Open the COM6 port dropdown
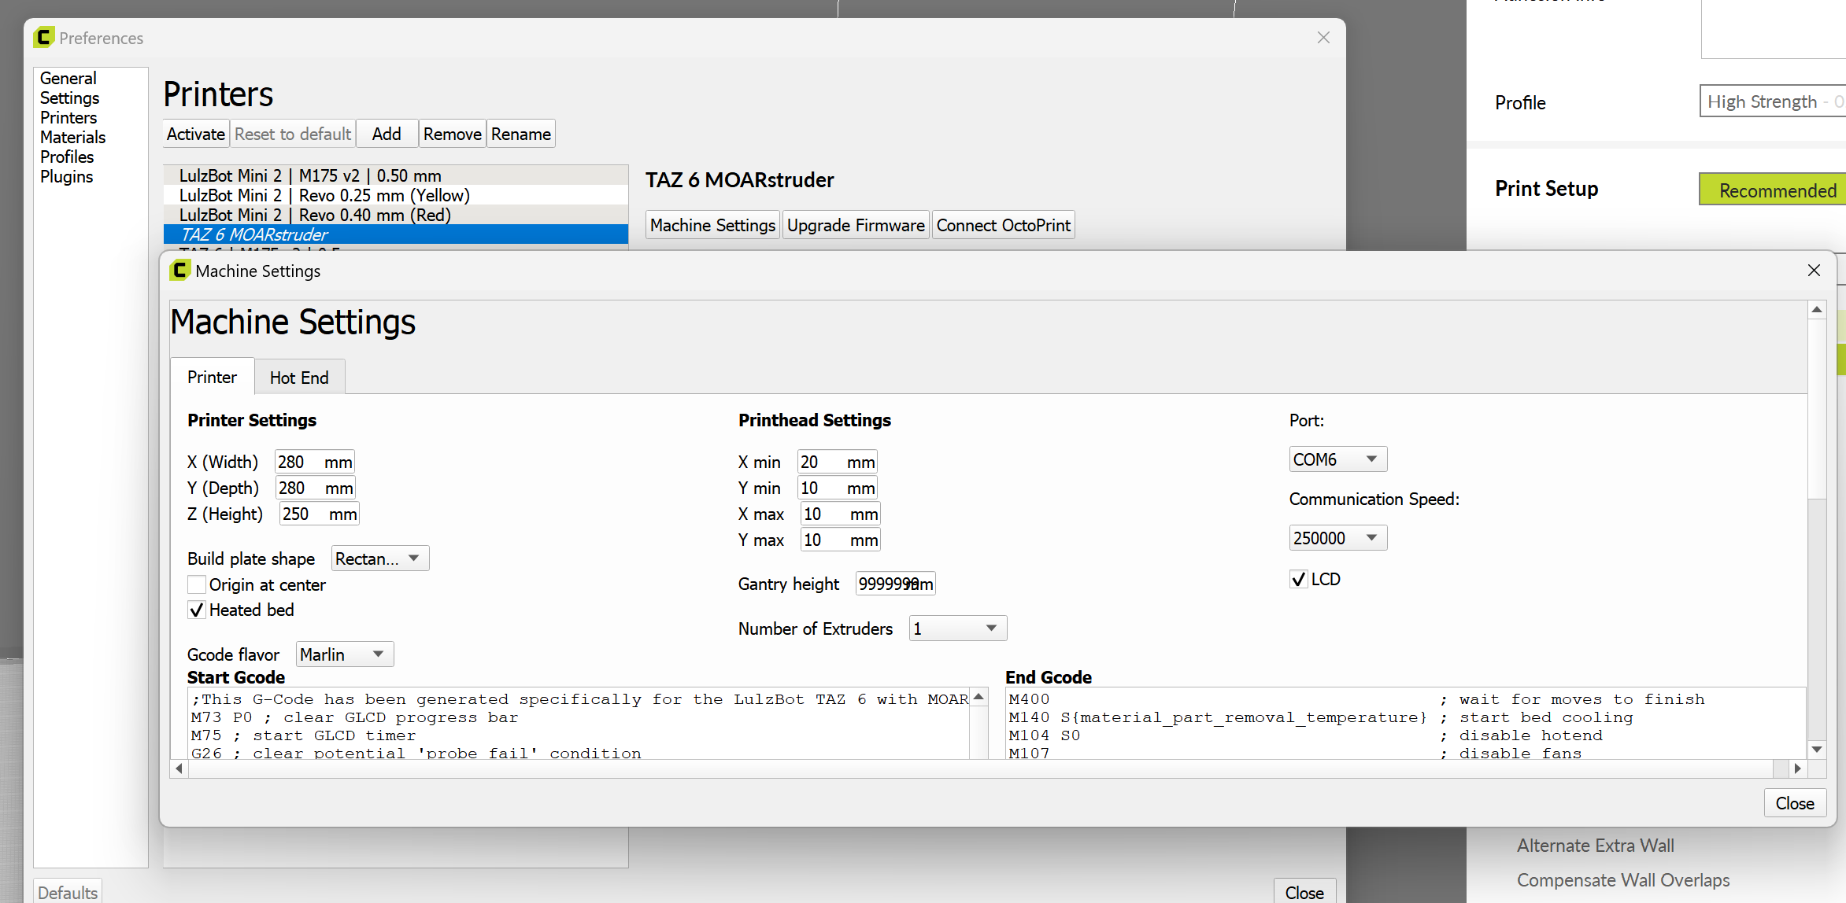The height and width of the screenshot is (903, 1846). coord(1338,459)
